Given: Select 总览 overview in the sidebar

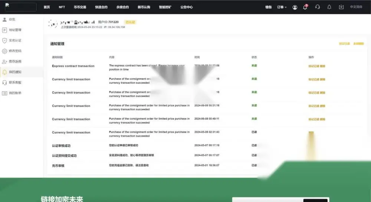Looking at the screenshot, I should coord(12,20).
